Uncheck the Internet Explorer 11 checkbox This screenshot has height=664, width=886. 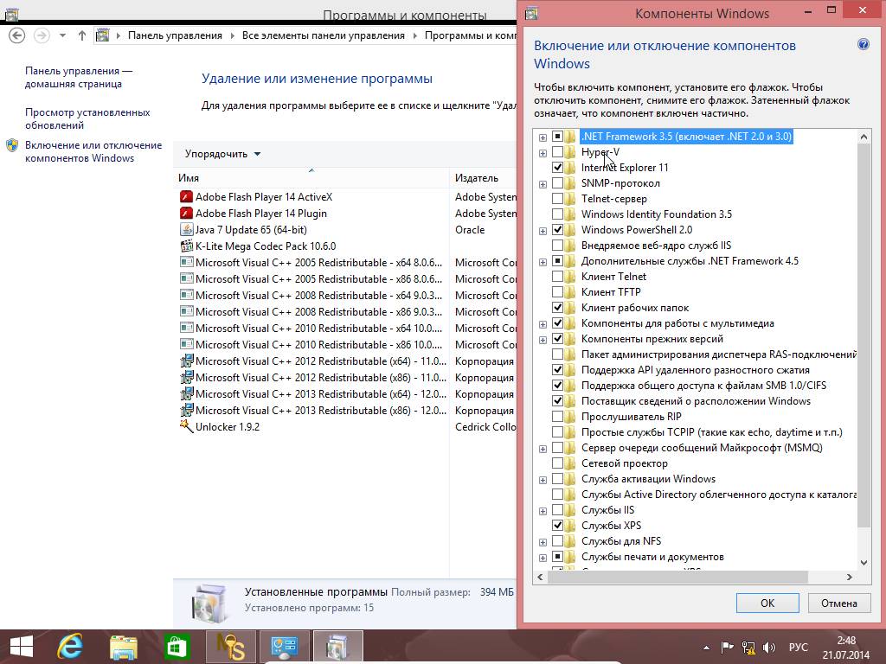point(557,168)
